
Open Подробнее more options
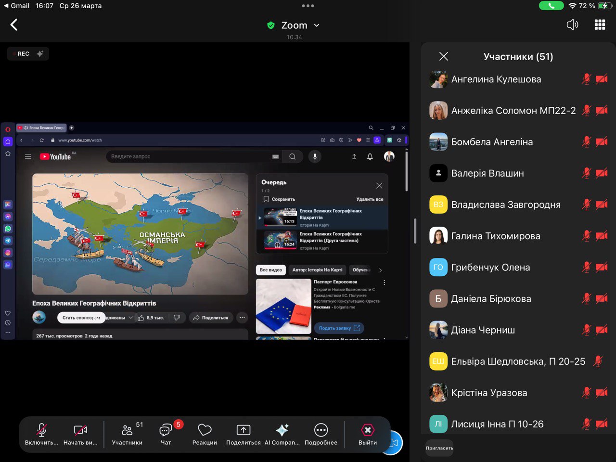[321, 434]
